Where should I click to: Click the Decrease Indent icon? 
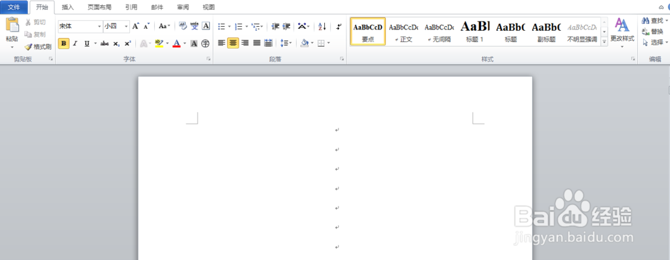275,27
